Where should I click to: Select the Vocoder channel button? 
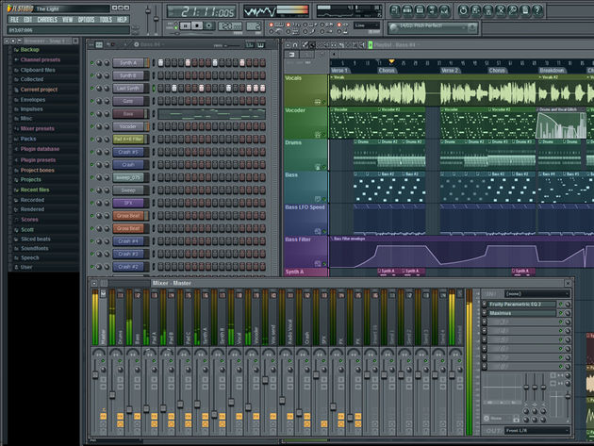tap(128, 126)
